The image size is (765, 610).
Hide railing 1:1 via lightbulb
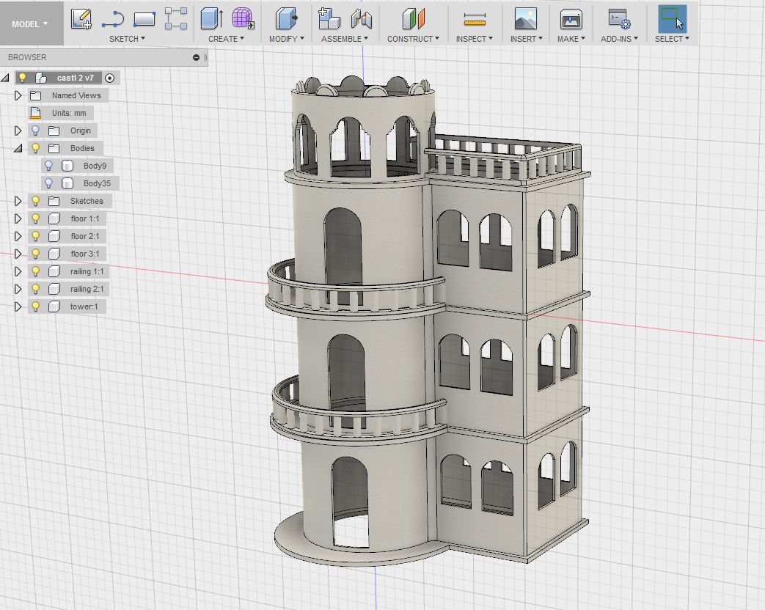click(35, 271)
